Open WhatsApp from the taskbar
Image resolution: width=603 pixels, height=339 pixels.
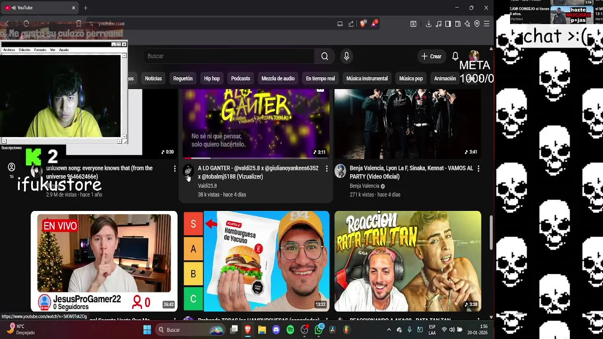(x=319, y=330)
